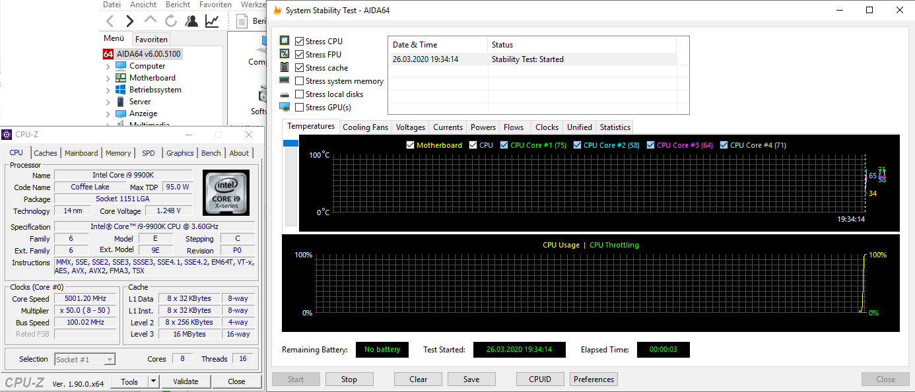
Task: Click the flame icon in Stability Test title bar
Action: pos(277,11)
